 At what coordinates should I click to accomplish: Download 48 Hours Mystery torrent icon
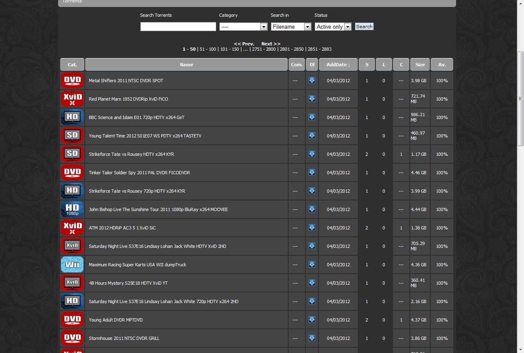(312, 283)
